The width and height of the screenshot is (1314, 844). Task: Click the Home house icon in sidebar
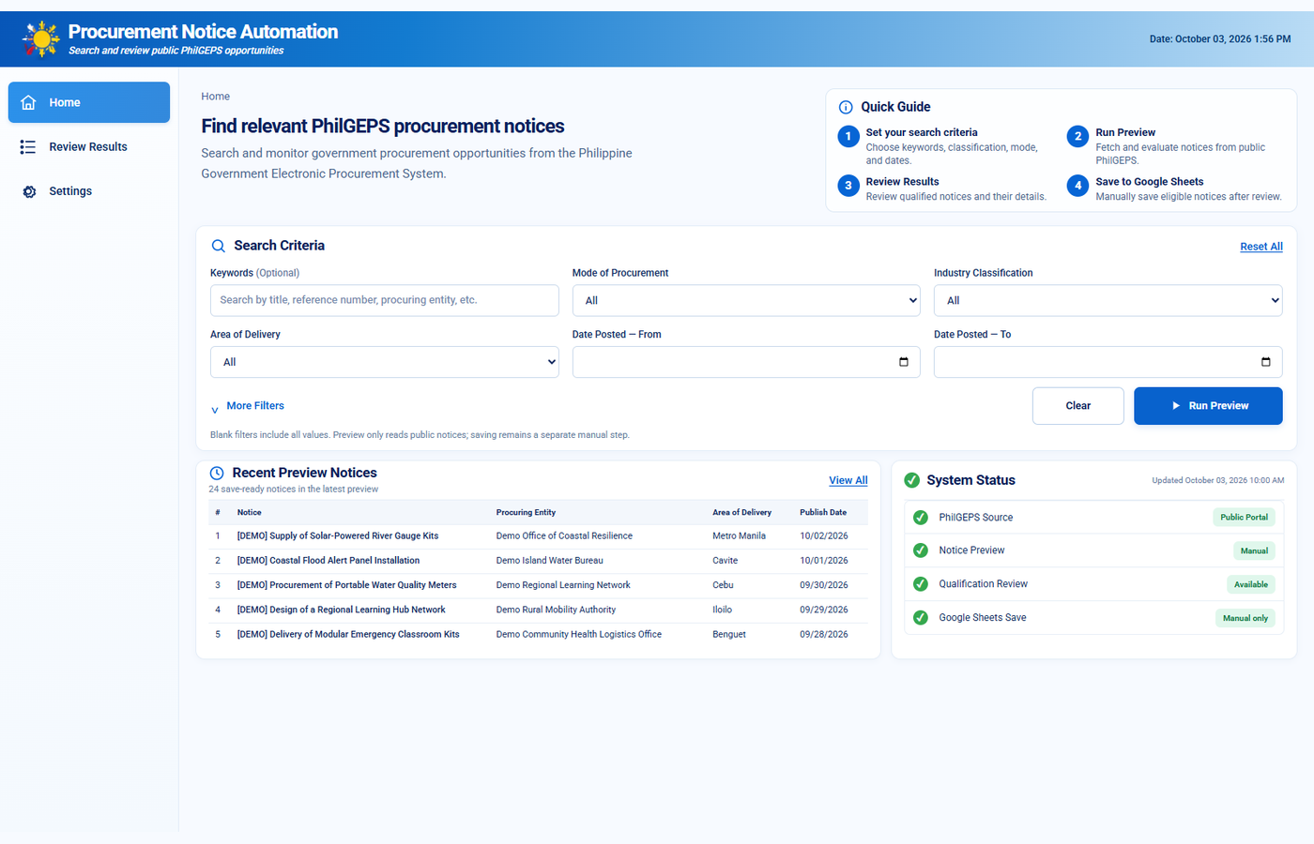pos(28,102)
